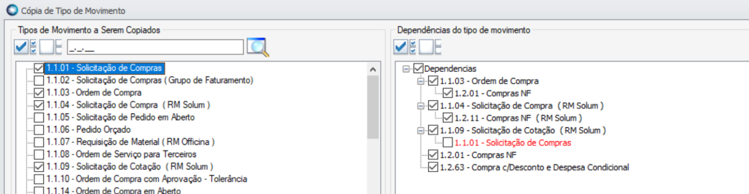Collapse the Dependencias root node

tap(406, 69)
